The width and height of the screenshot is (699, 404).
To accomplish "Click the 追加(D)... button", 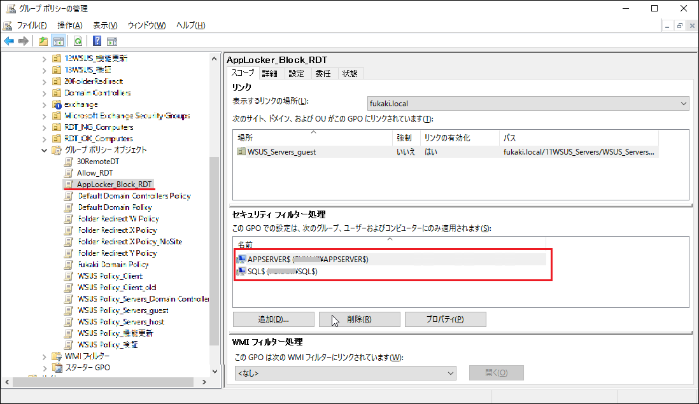I will click(273, 319).
